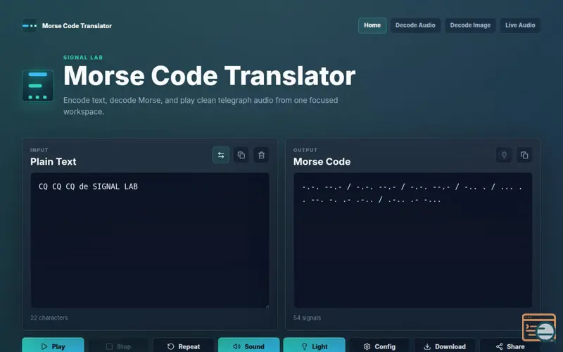Click the main 'Morse Code Translator' heading
Screen dimensions: 563x352
209,76
